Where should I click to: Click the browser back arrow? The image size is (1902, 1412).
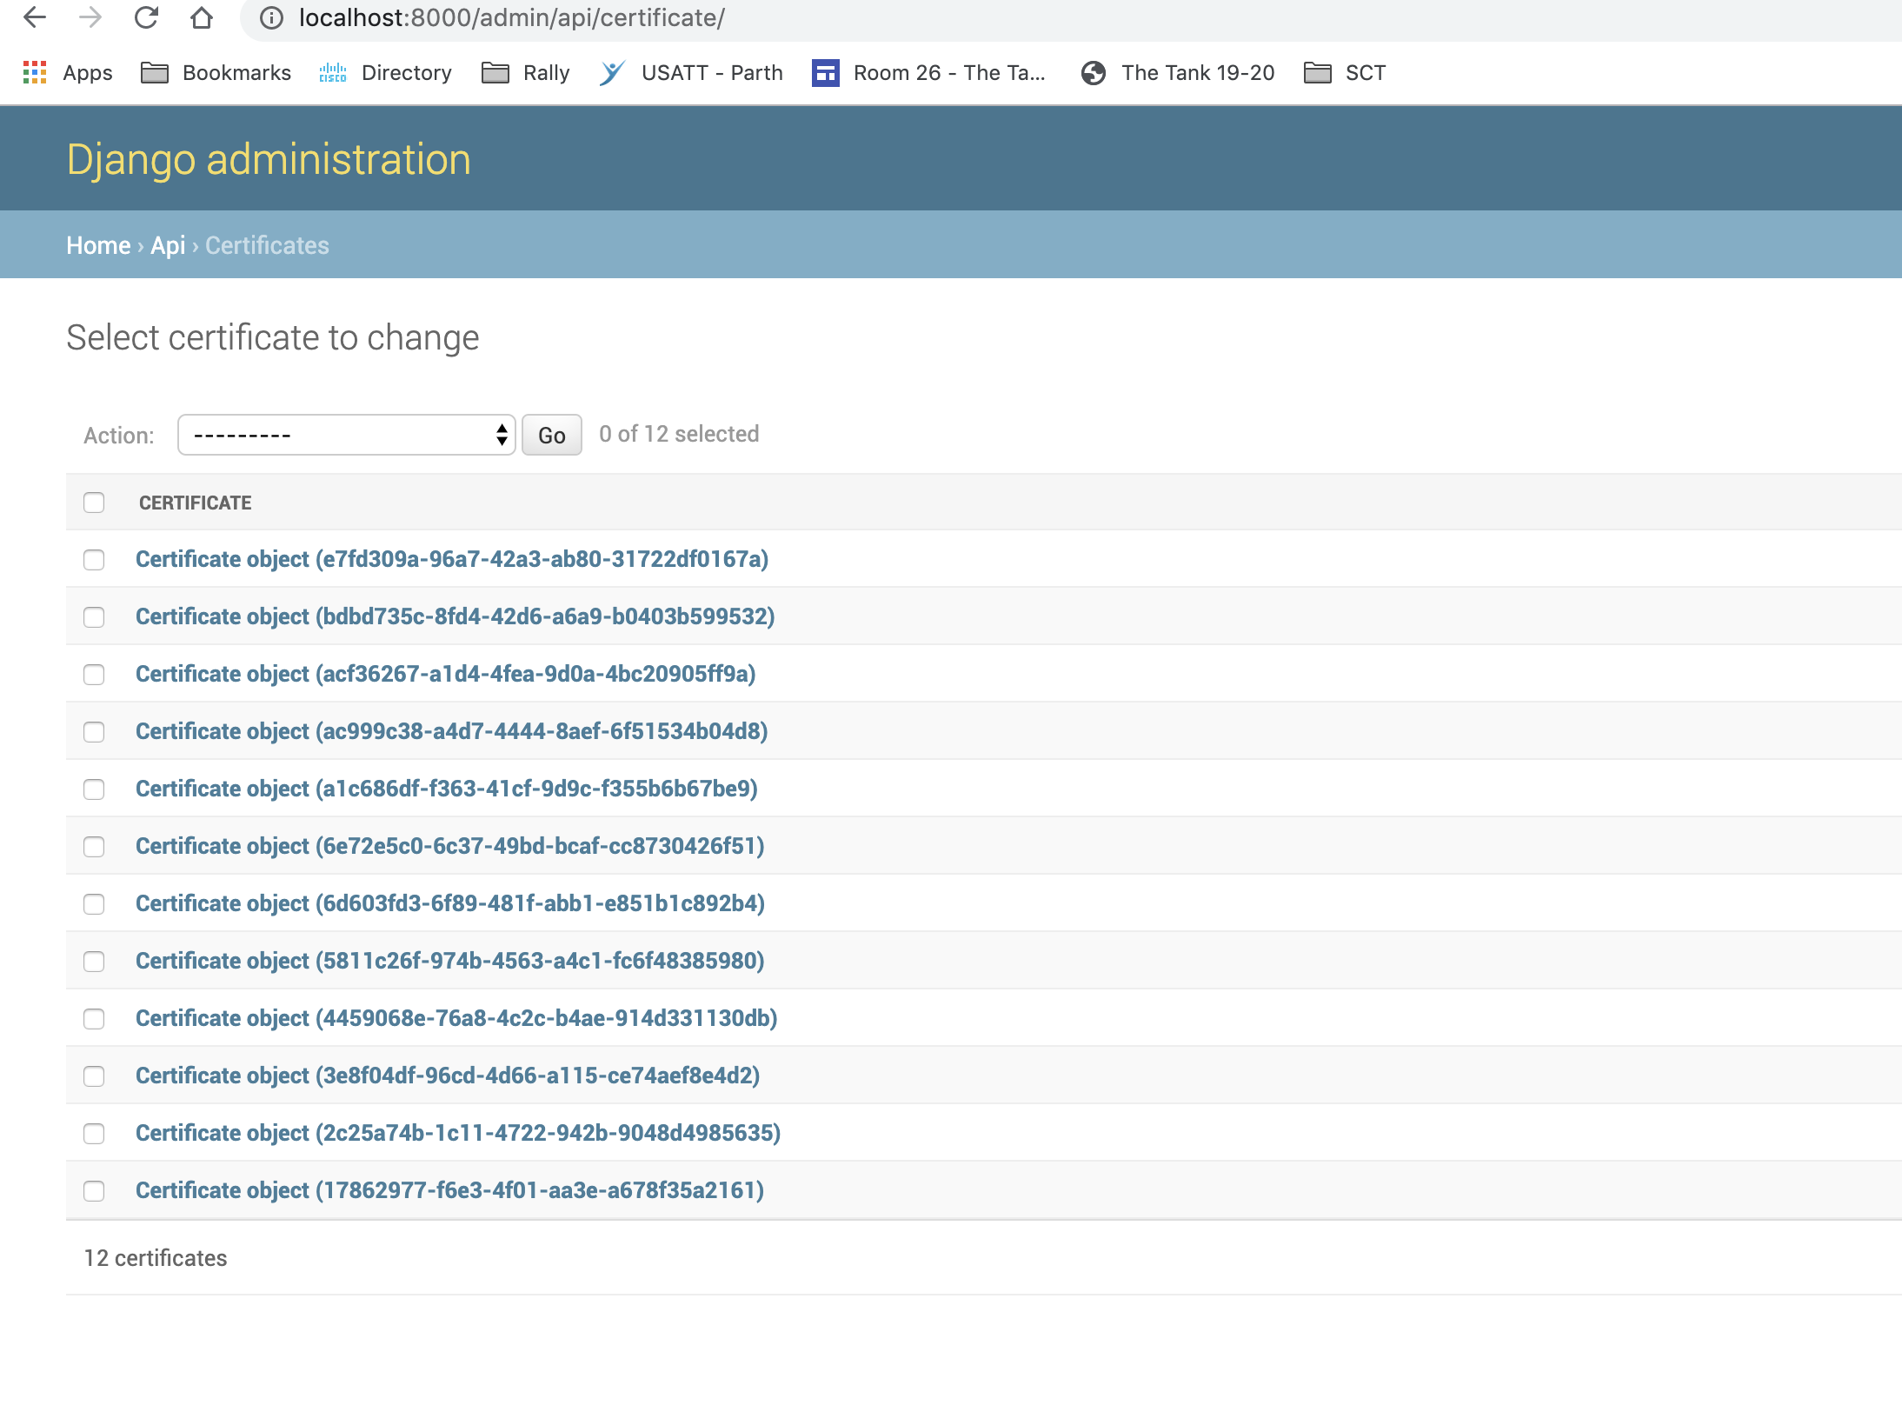(x=35, y=17)
